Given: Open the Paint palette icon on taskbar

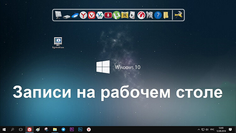Looking at the screenshot, I should pyautogui.click(x=38, y=130).
